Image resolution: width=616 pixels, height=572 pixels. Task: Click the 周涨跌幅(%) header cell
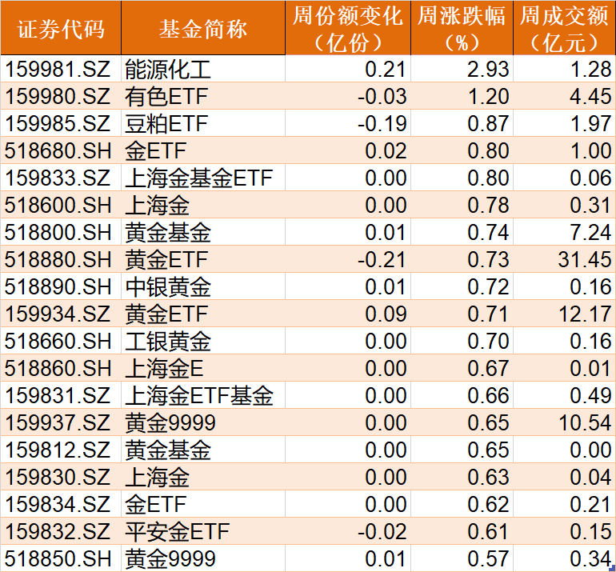(462, 27)
